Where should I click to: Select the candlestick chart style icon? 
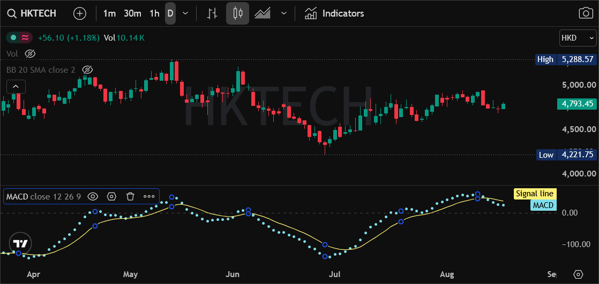click(x=237, y=13)
